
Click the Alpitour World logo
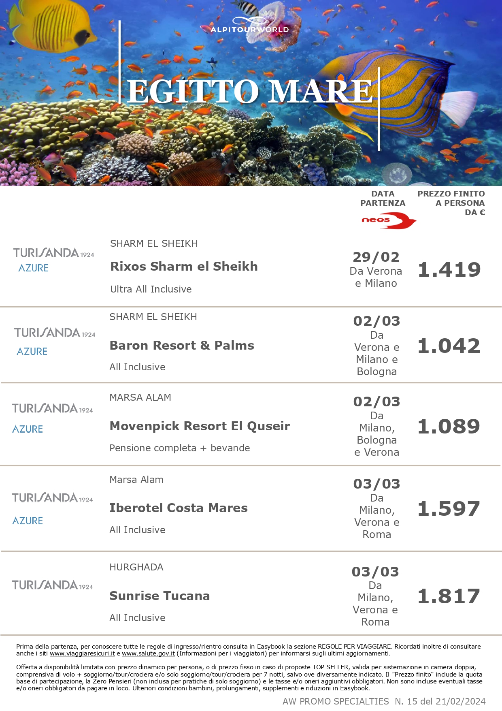(x=250, y=25)
